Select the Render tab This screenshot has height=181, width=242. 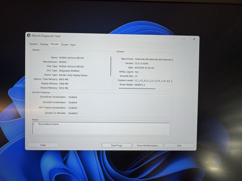55,44
